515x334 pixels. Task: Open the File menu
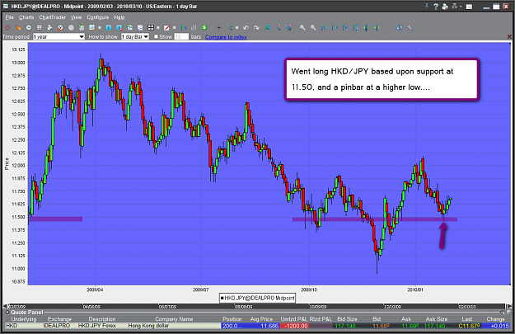click(10, 17)
